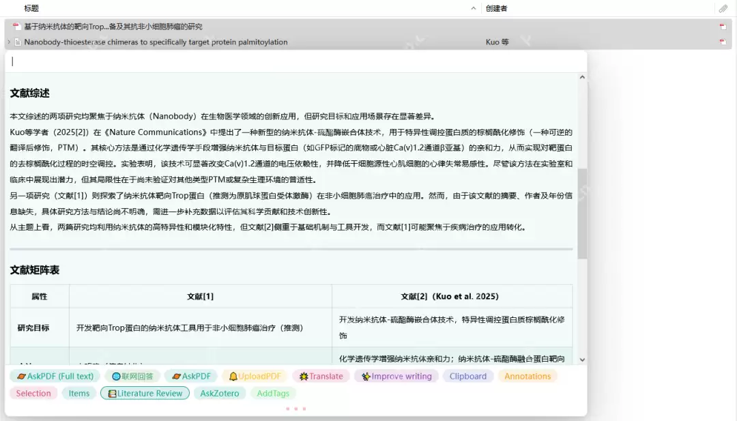Toggle the Literature Review mode
This screenshot has width=737, height=421.
click(x=145, y=393)
